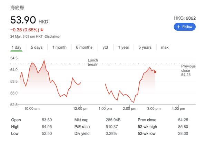
Task: Click the red down arrow icon
Action: coord(42,30)
